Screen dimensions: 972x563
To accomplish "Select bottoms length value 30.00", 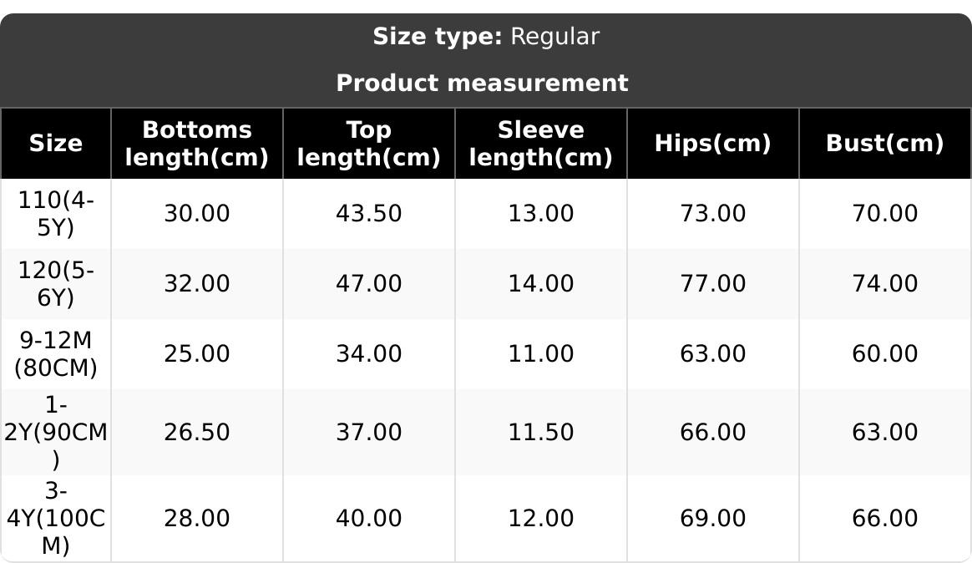I will pos(196,213).
